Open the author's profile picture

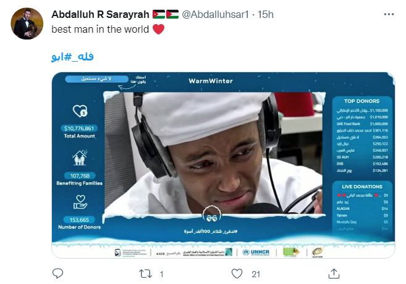point(27,23)
